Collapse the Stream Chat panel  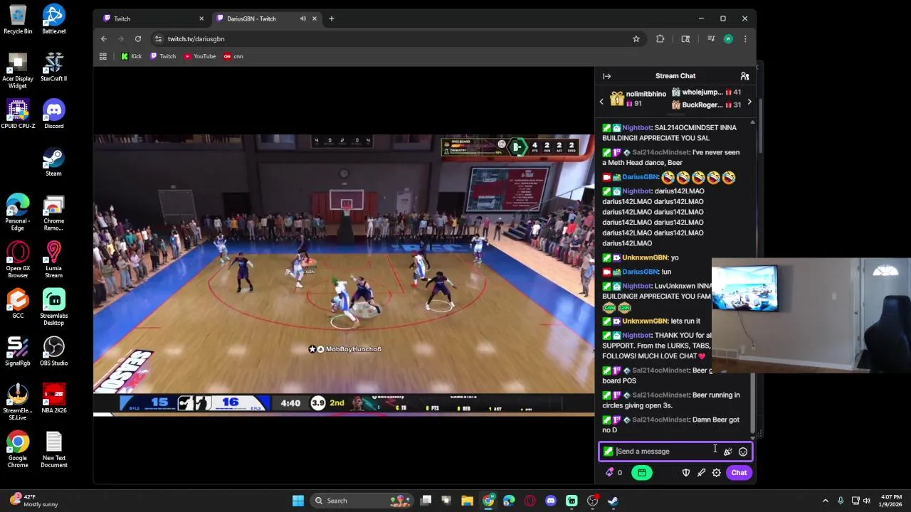(x=606, y=76)
